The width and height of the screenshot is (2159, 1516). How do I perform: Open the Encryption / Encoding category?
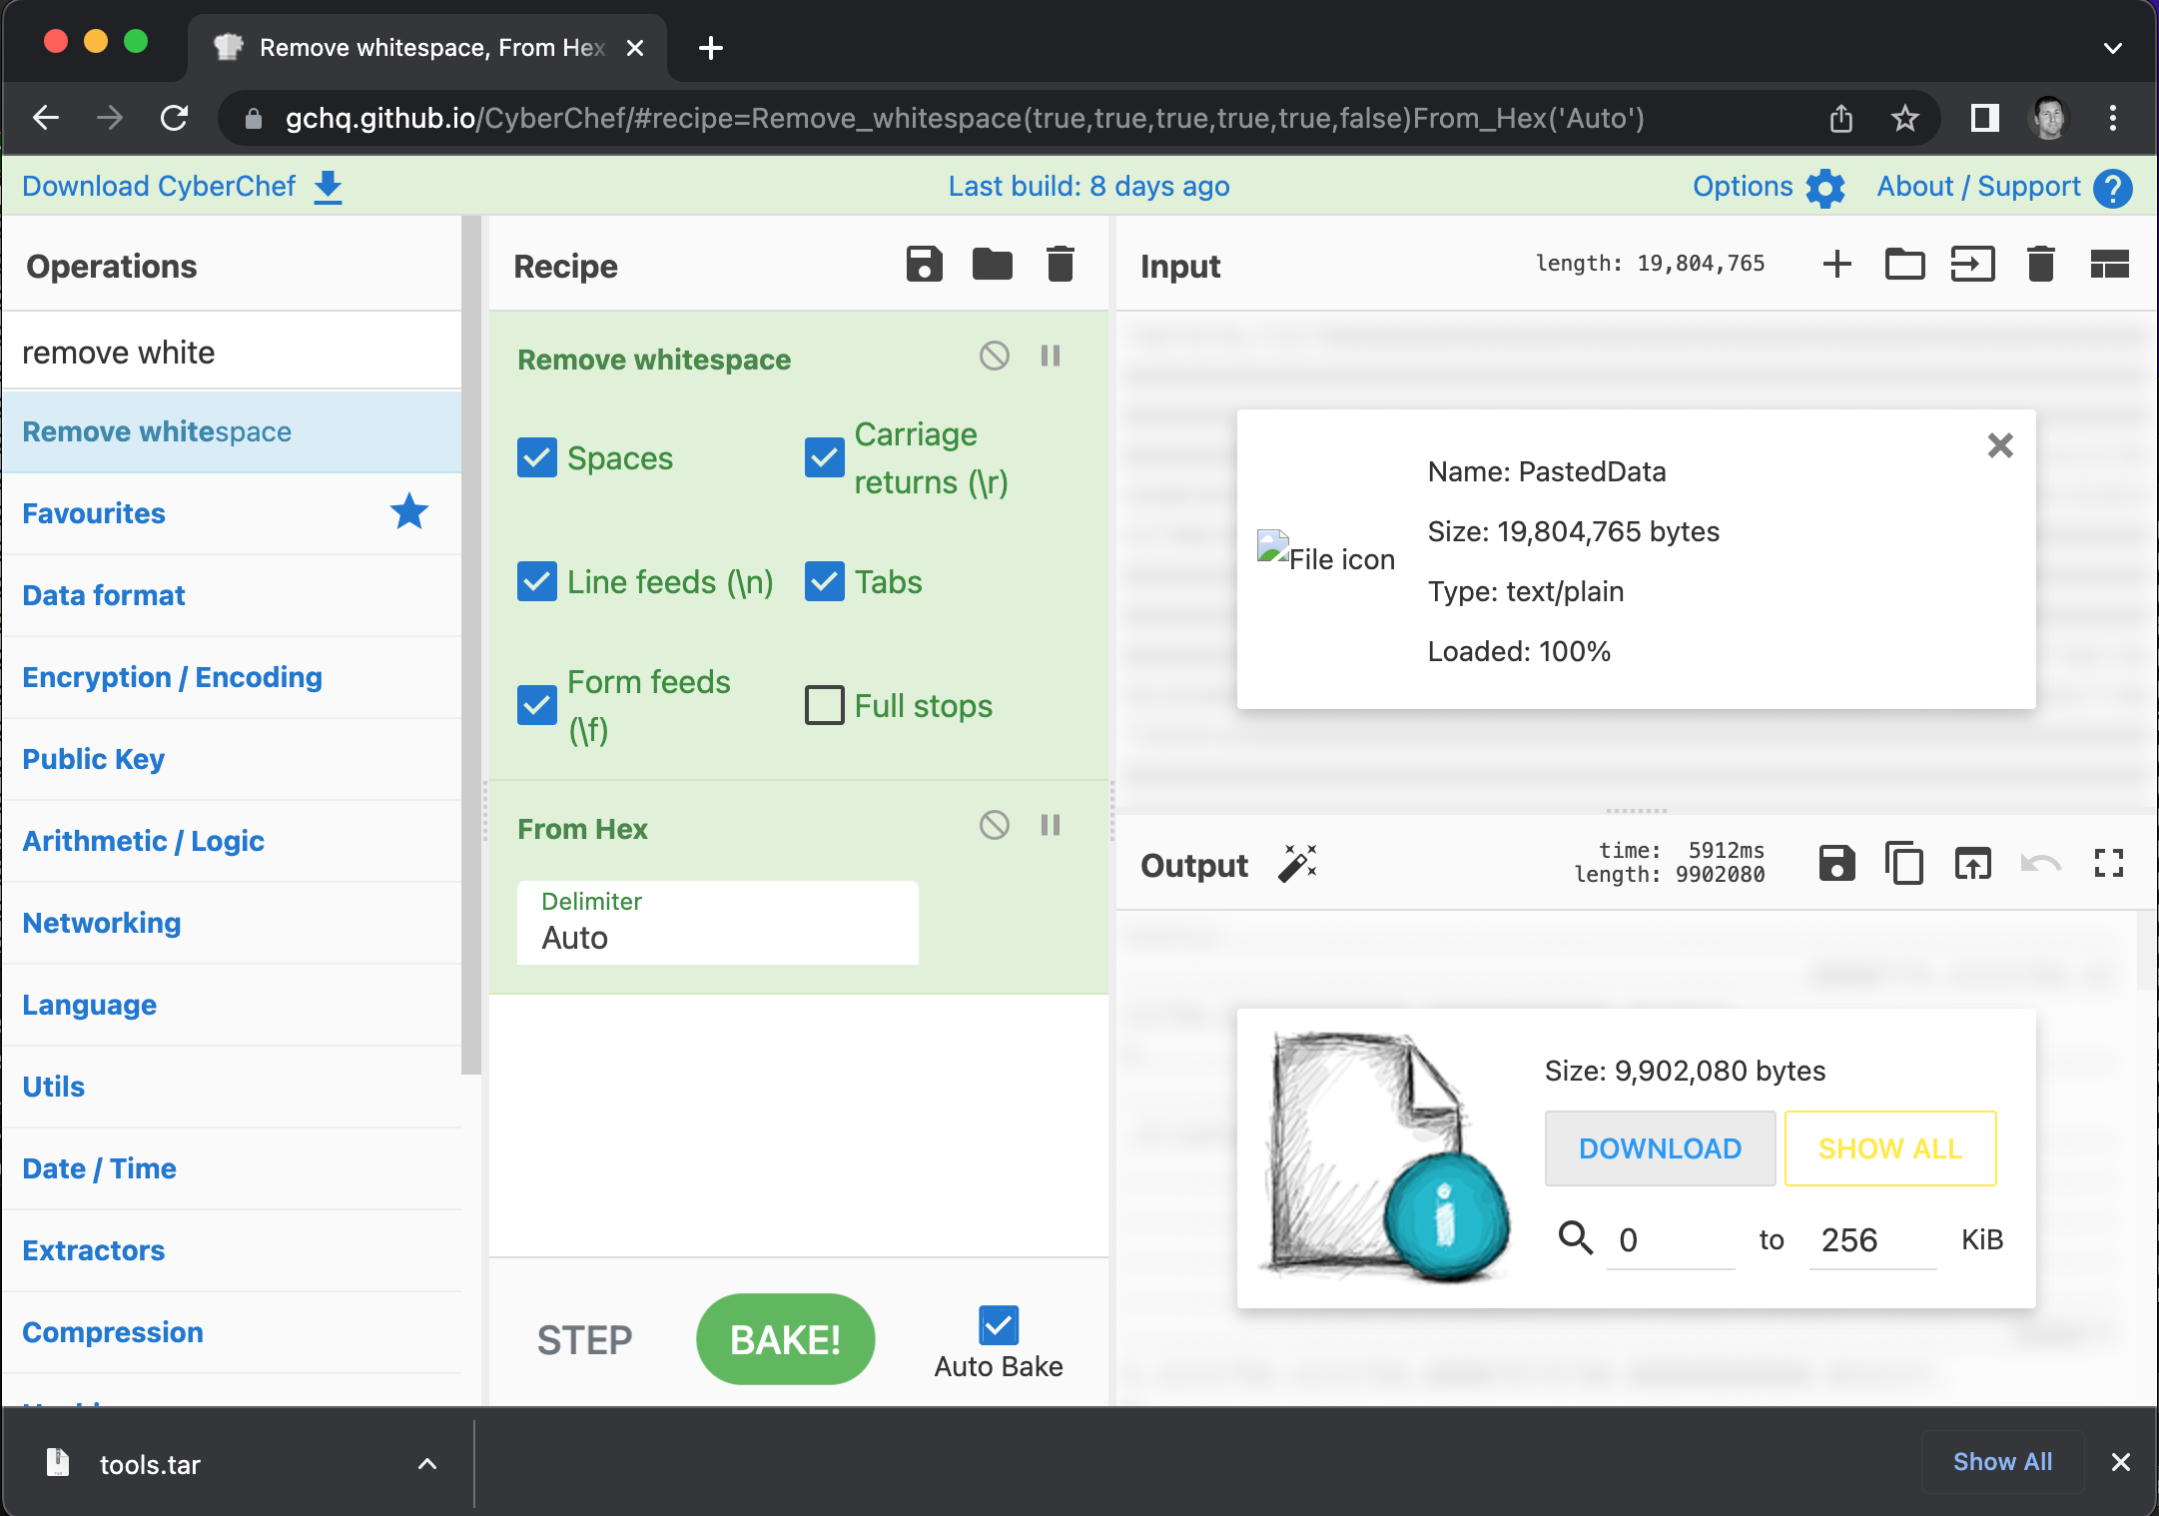pyautogui.click(x=174, y=677)
